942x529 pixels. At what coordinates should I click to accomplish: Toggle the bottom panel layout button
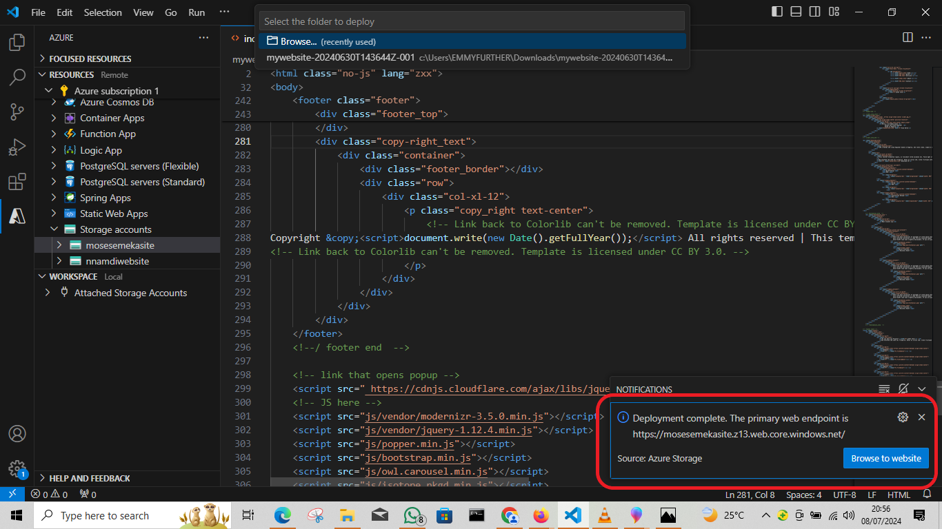pos(796,12)
